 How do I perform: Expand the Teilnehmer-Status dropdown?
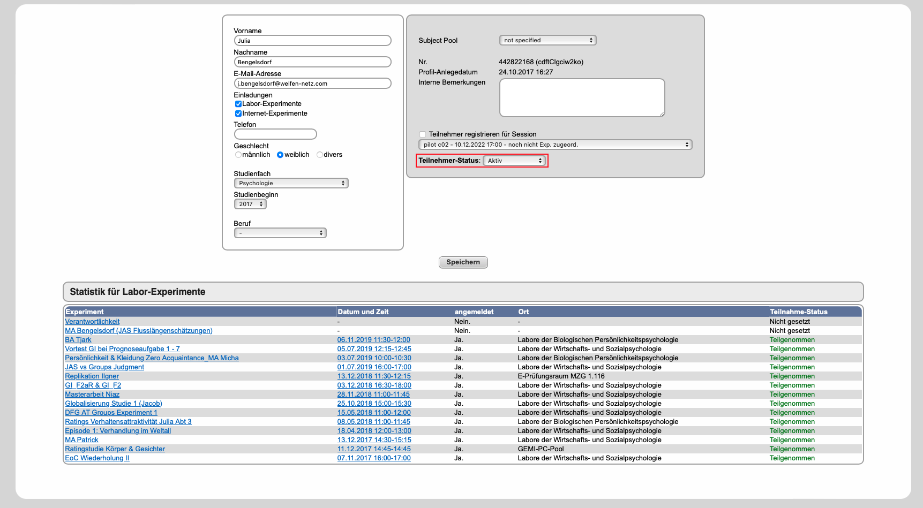(x=514, y=161)
